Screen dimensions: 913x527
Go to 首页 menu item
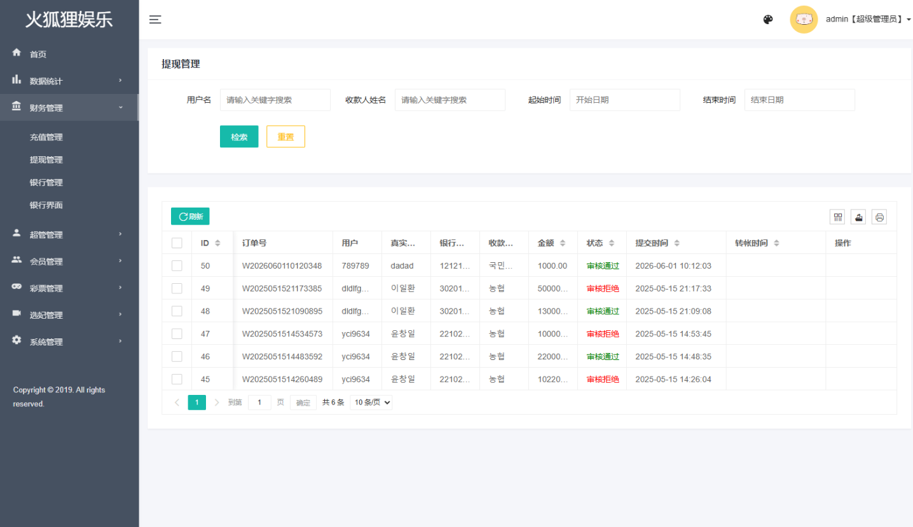69,54
